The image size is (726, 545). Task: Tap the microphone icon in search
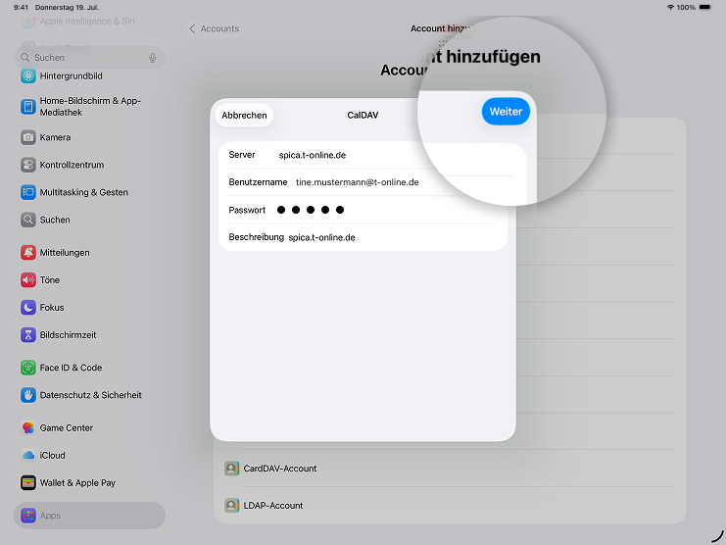click(x=152, y=58)
